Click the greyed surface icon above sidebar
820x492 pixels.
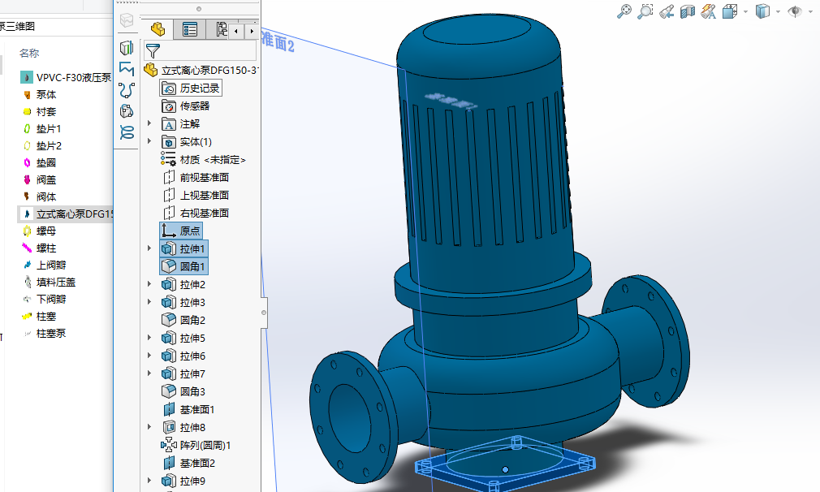127,19
